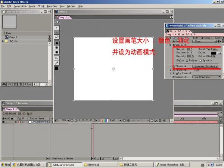Image resolution: width=224 pixels, height=168 pixels.
Task: Open the Edit menu
Action: (9, 6)
